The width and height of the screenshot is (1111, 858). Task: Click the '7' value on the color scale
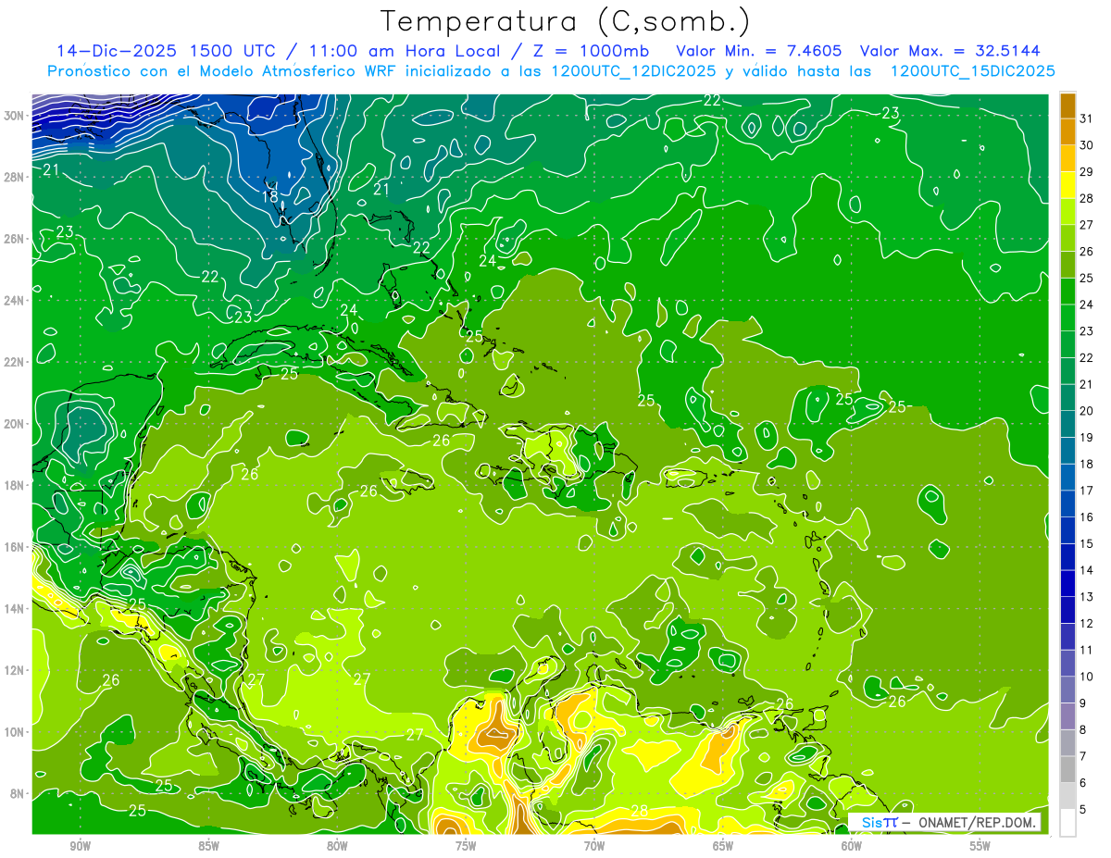tap(1083, 756)
